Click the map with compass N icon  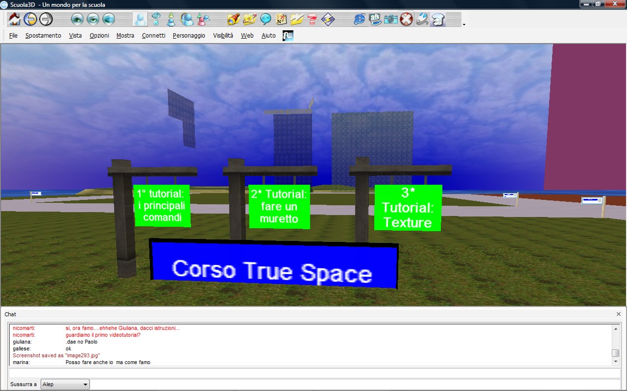[281, 19]
